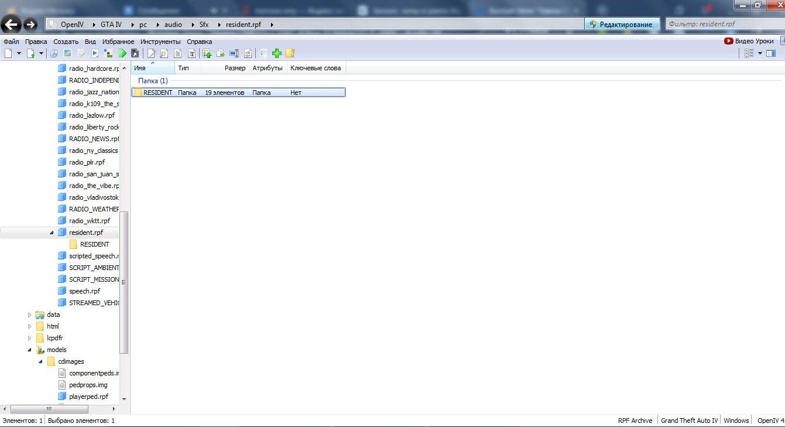Collapse the cdimages folder in tree
785x427 pixels.
(41, 361)
